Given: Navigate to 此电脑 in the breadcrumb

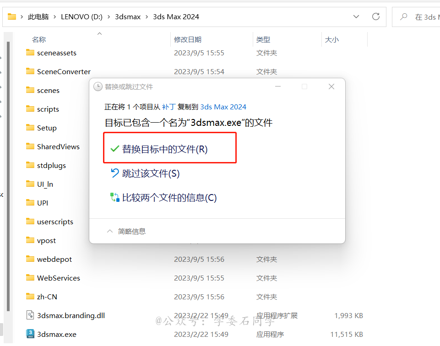Looking at the screenshot, I should (39, 16).
